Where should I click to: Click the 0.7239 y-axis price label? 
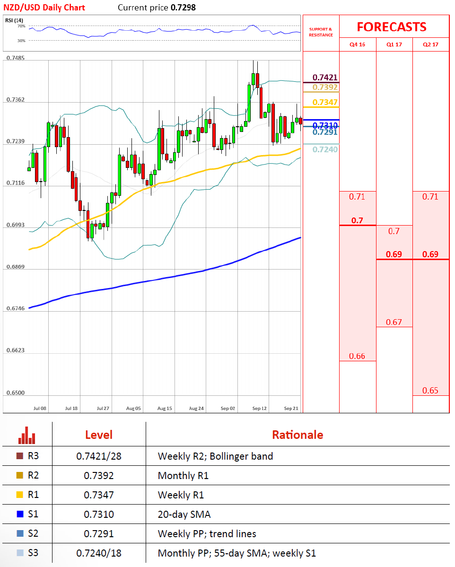click(x=16, y=141)
